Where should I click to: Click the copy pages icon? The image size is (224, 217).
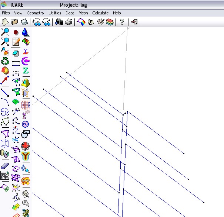tap(91, 22)
